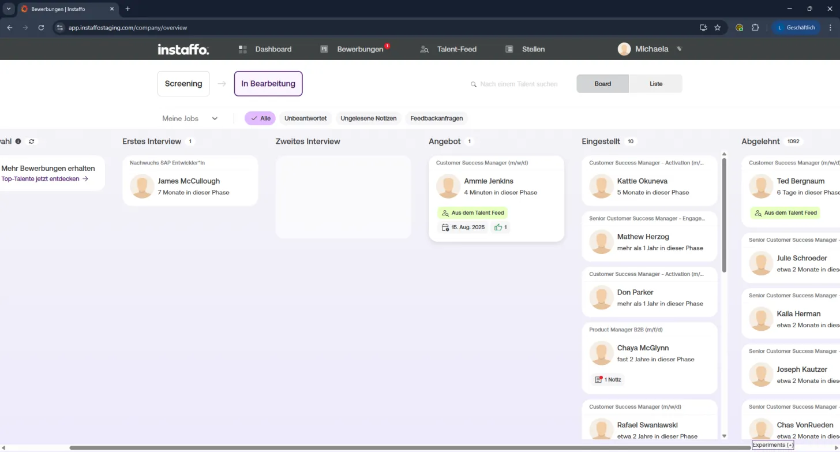Viewport: 840px width, 452px height.
Task: Click Kaila Herman's name
Action: [798, 314]
